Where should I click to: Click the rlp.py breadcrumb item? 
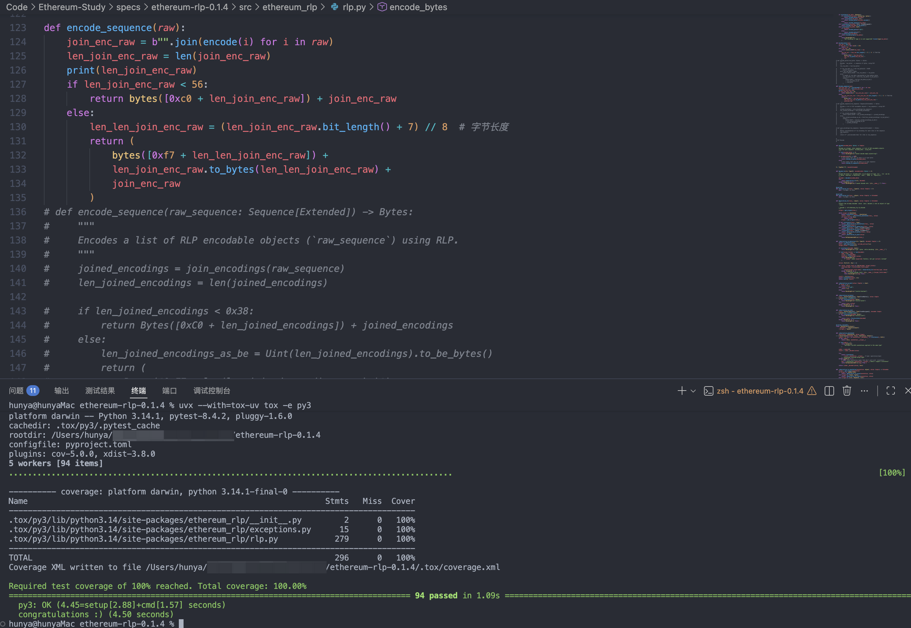pos(353,7)
